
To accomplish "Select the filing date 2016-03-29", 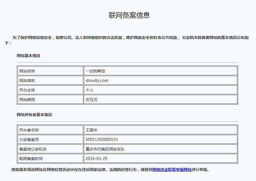I will click(x=96, y=159).
